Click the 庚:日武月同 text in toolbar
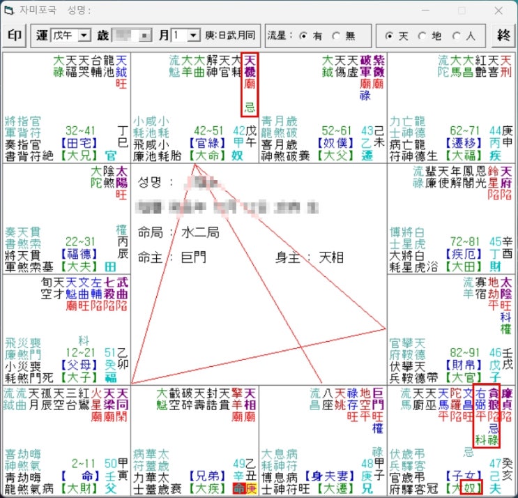The width and height of the screenshot is (518, 498). (230, 35)
